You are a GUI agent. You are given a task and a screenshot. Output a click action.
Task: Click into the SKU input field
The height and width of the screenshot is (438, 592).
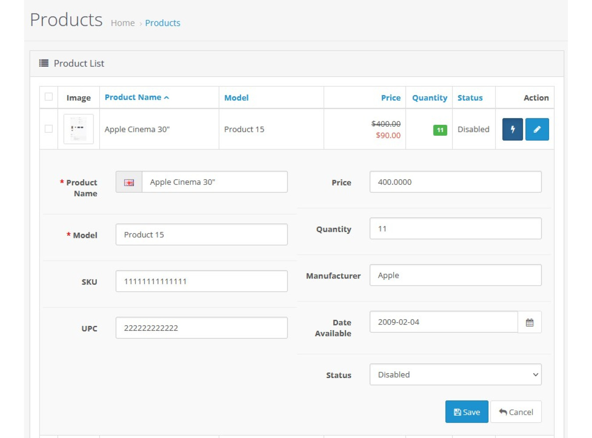pos(201,281)
